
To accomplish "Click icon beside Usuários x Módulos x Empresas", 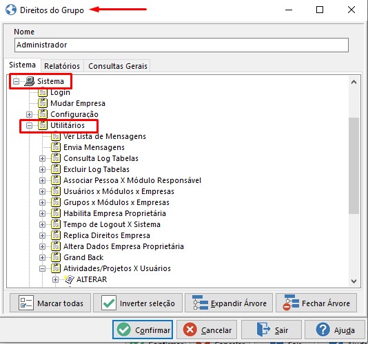I will 56,191.
